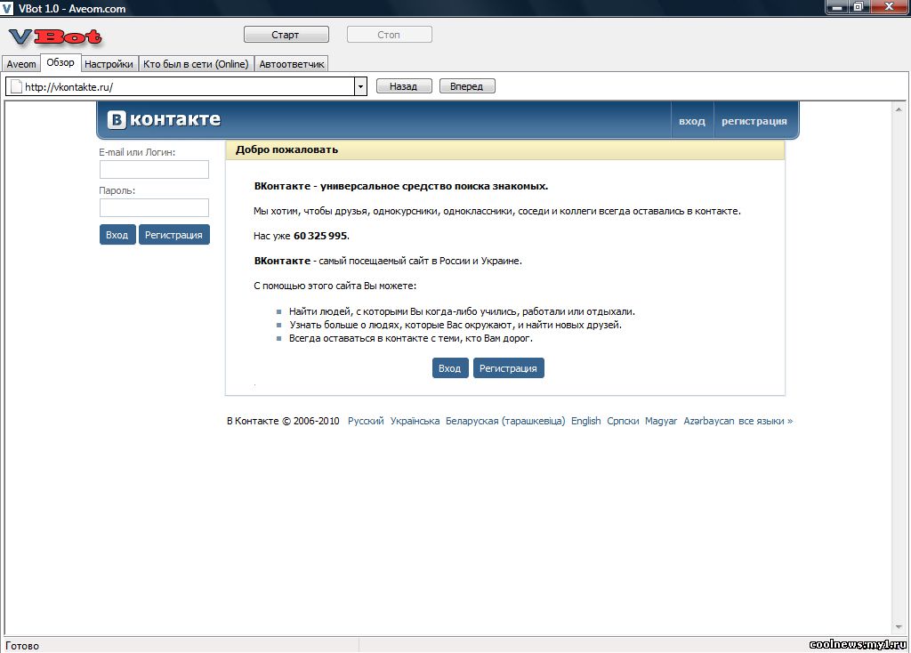Switch to the Aveom tab
911x653 pixels.
(x=21, y=64)
